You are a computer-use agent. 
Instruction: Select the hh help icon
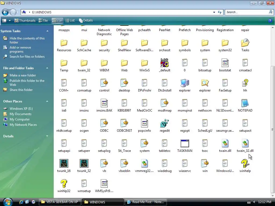245,83
